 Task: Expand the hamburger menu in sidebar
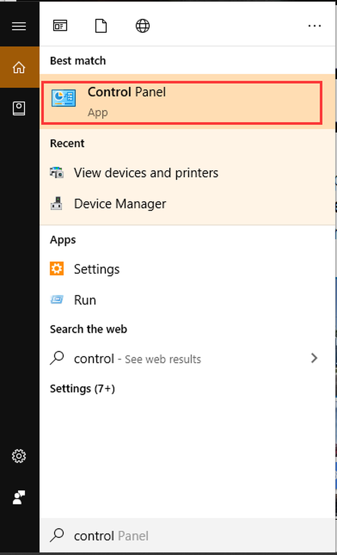(19, 26)
